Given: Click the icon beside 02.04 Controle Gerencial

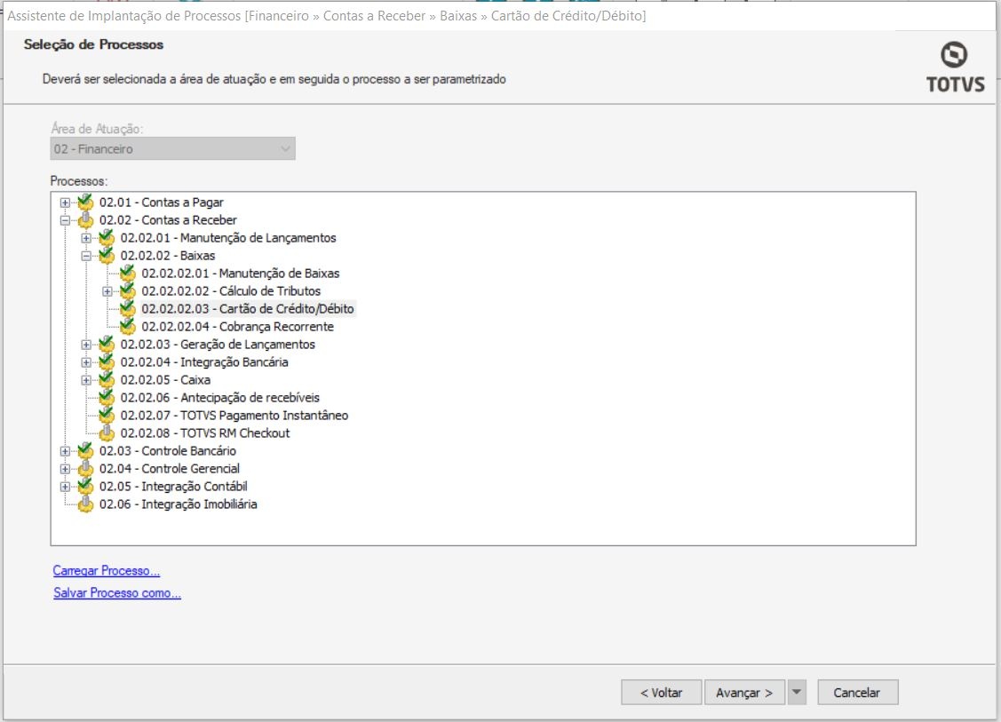Looking at the screenshot, I should [85, 469].
